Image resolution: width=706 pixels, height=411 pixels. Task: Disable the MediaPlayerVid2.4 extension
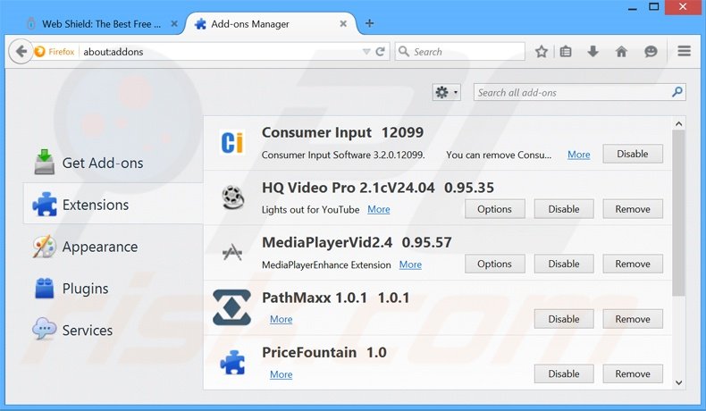564,264
